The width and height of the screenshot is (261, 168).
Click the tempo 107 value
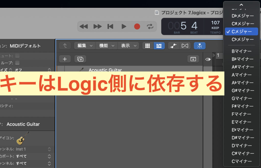coord(215,23)
